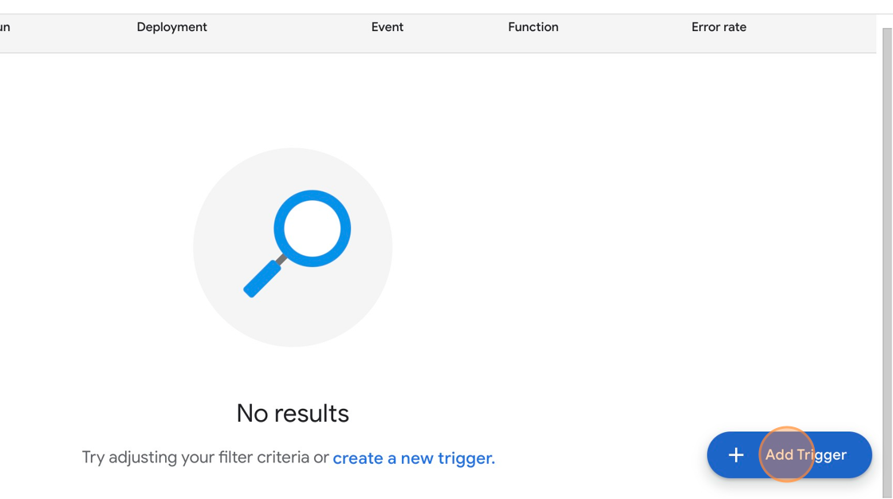This screenshot has height=499, width=893.
Task: Click the word "Try" in the hint text
Action: [93, 458]
